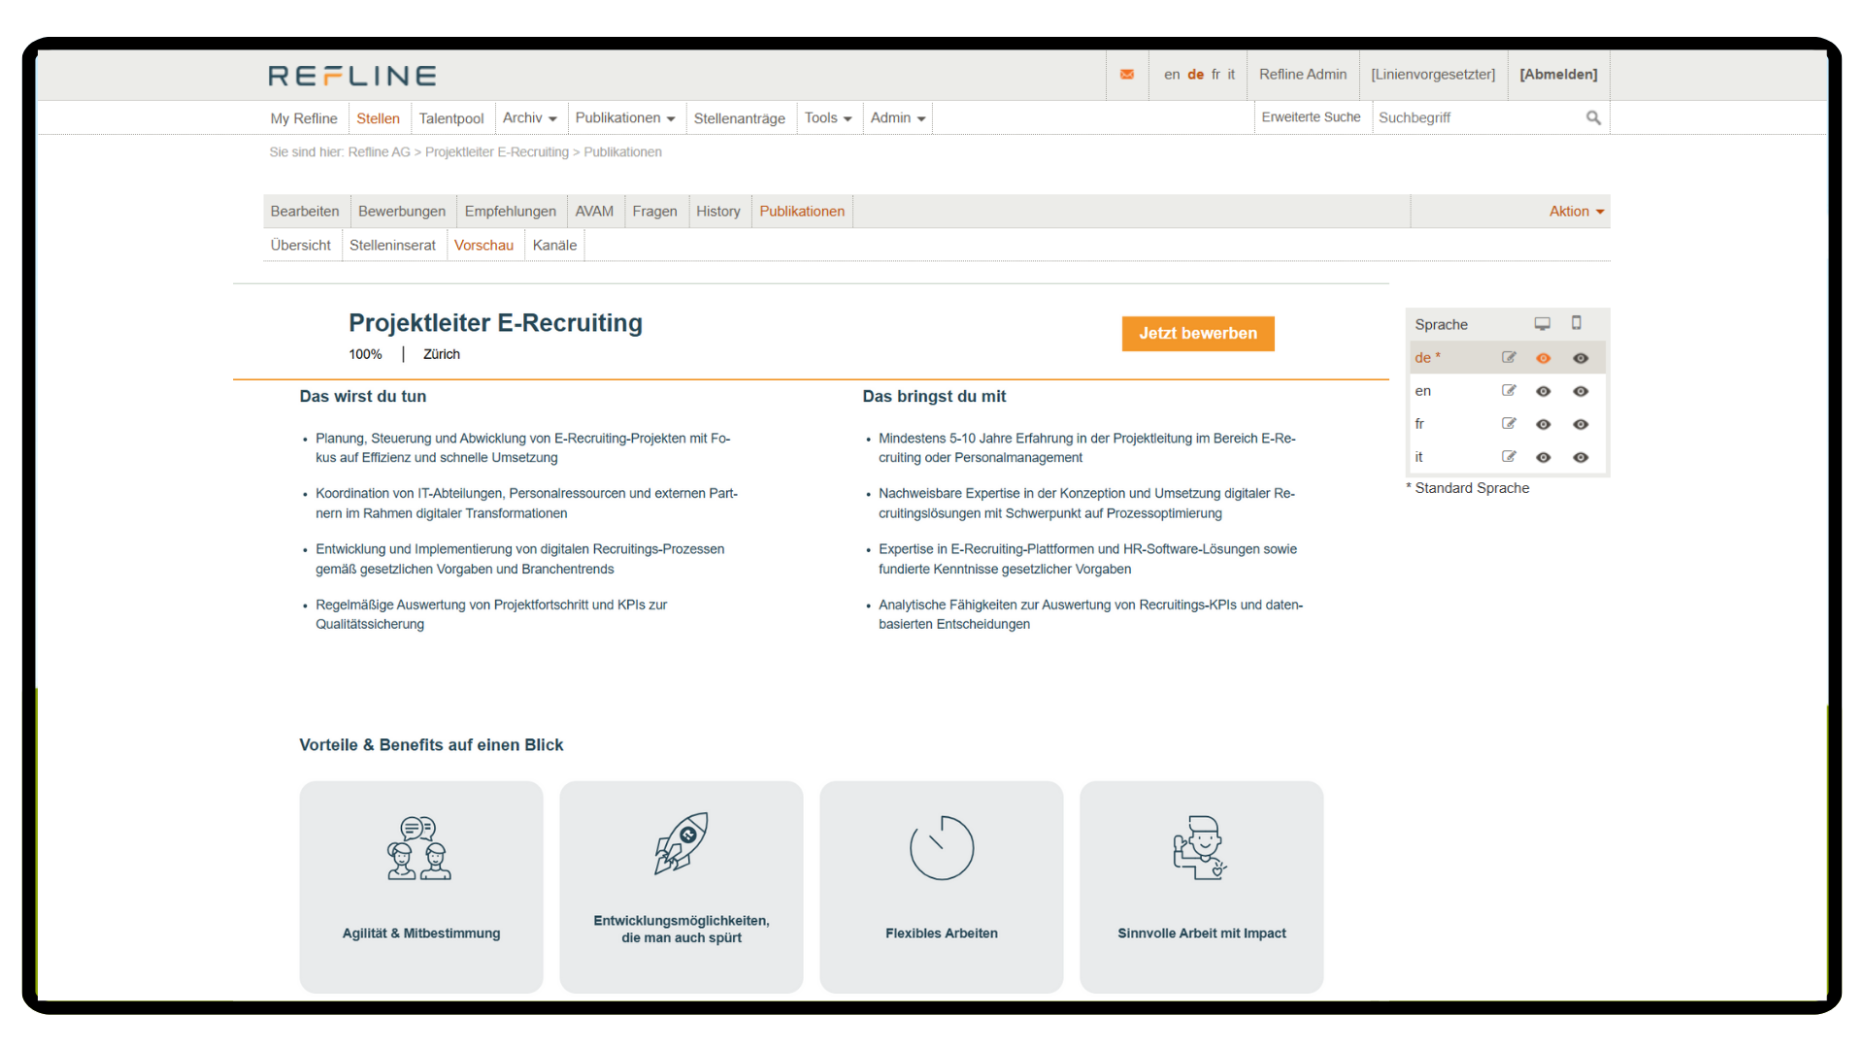This screenshot has width=1864, height=1048.
Task: Edit the German language version
Action: point(1509,358)
